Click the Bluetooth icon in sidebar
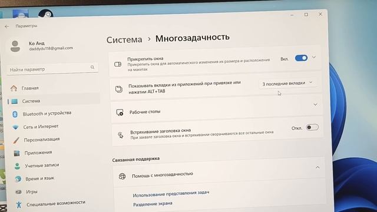This screenshot has width=377, height=212. 15,114
